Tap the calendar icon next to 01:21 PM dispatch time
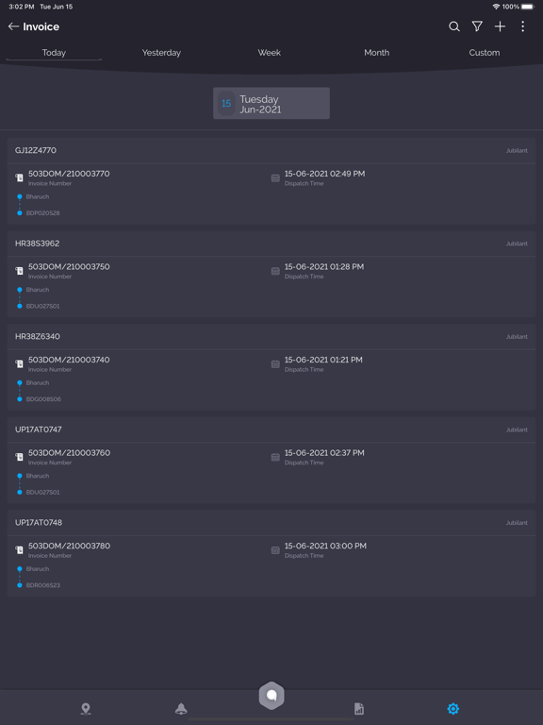This screenshot has width=543, height=725. [275, 363]
